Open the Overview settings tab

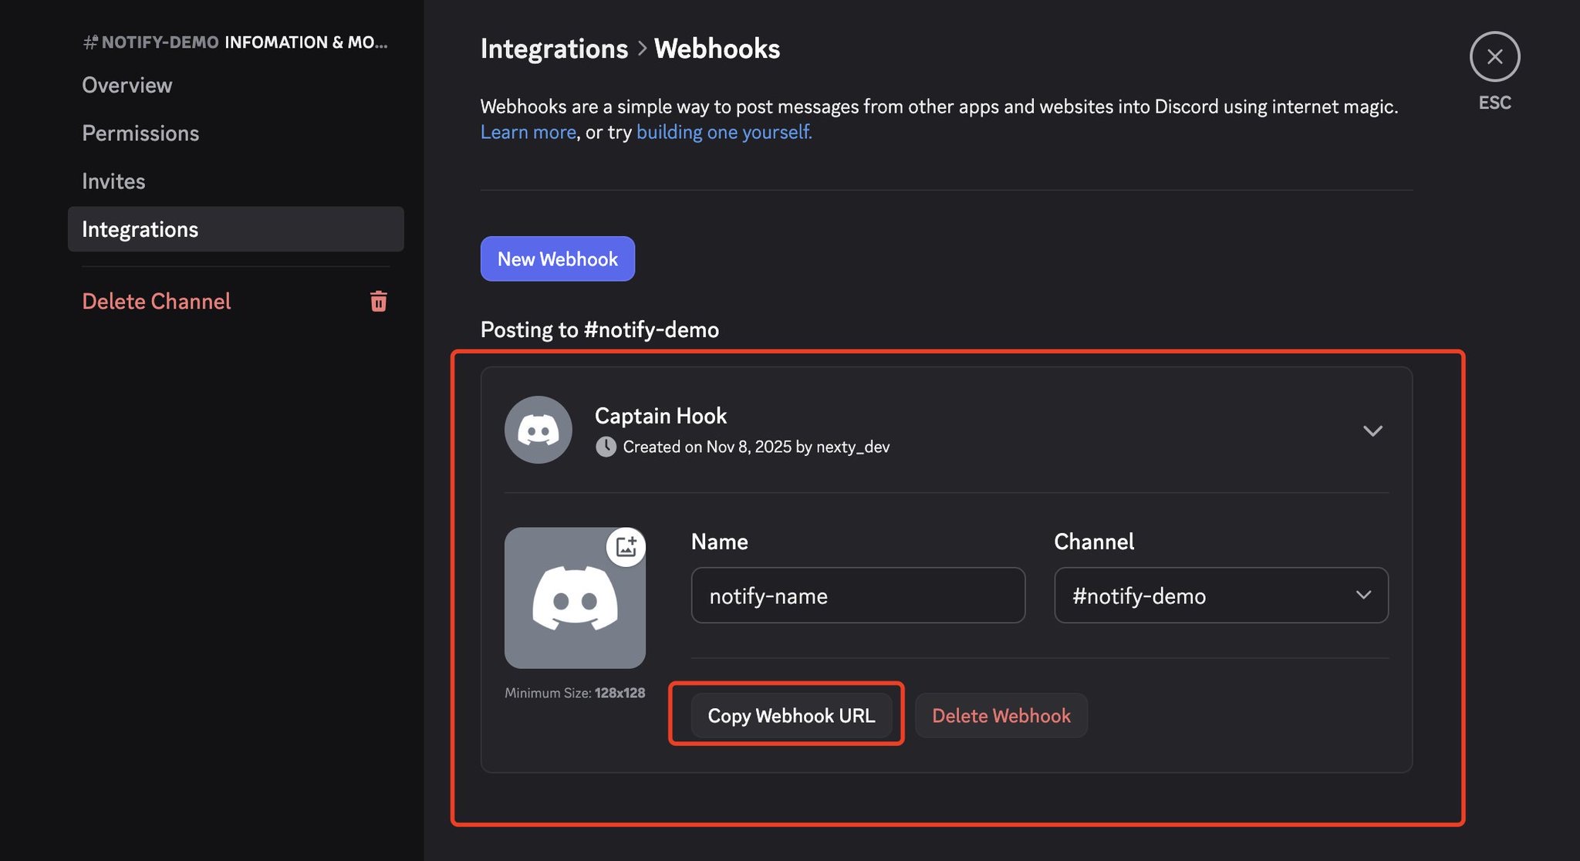pyautogui.click(x=127, y=85)
